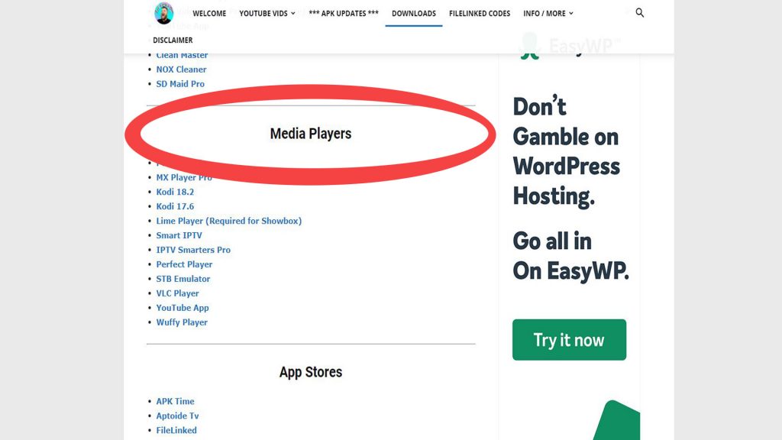The height and width of the screenshot is (440, 782).
Task: Open the Welcome menu item
Action: (x=209, y=14)
